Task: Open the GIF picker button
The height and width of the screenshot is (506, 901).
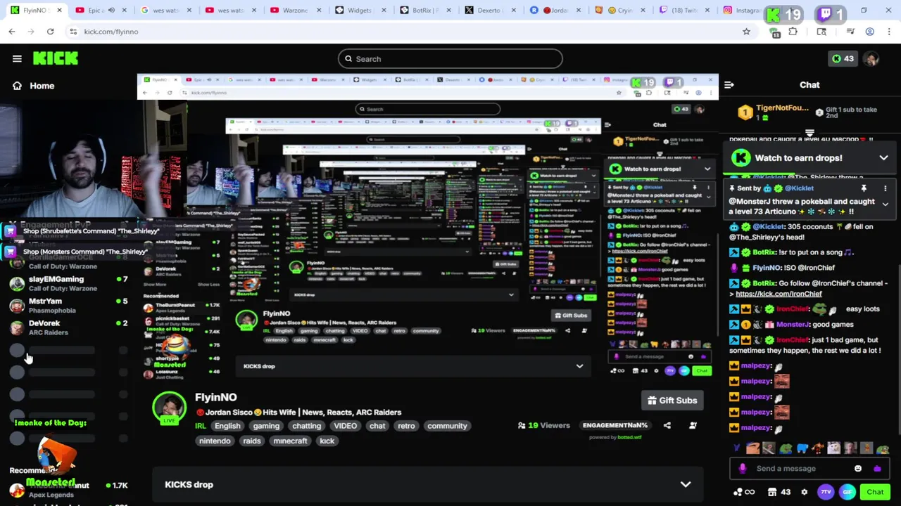Action: coord(848,492)
